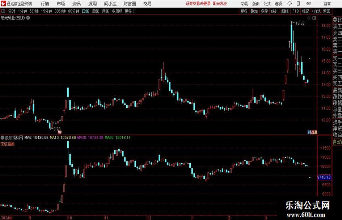Open the 交易 menu
The width and height of the screenshot is (342, 220).
(x=147, y=4)
